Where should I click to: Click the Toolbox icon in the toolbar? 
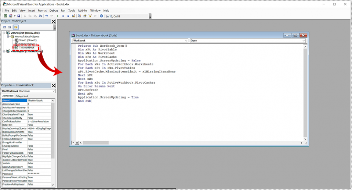pyautogui.click(x=95, y=16)
